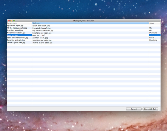This screenshot has width=167, height=131.
Task: Click Ok status for "All the happy people.jpg"
Action: pos(150,28)
